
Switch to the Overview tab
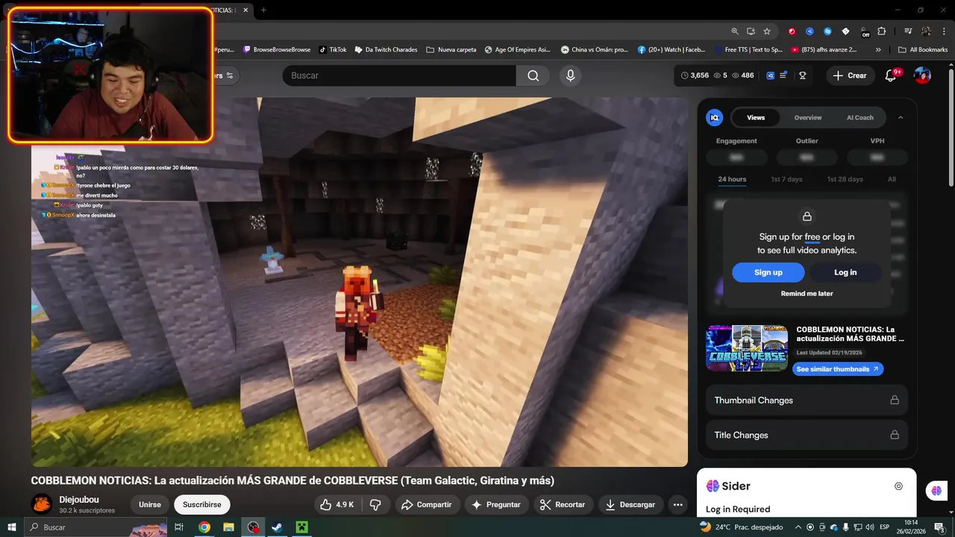(x=808, y=117)
